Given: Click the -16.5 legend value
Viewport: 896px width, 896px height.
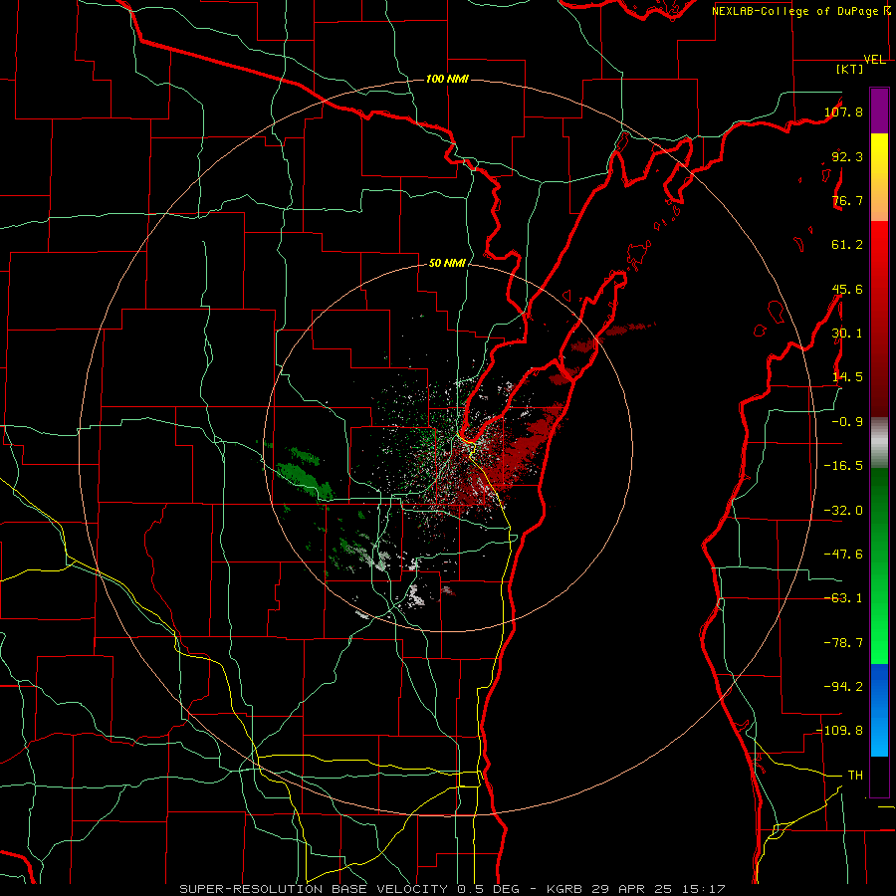Looking at the screenshot, I should point(843,466).
